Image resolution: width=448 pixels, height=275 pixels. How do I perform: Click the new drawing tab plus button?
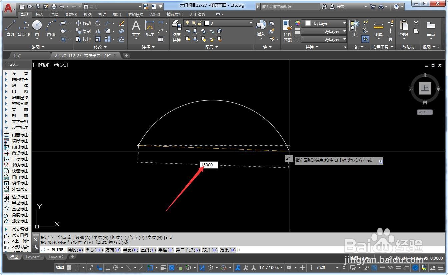point(127,56)
